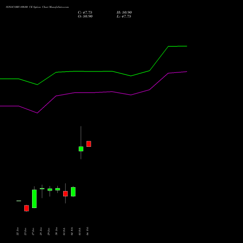Click the high value H: 50.90
Viewport: 243px width, 243px height.
pos(124,13)
